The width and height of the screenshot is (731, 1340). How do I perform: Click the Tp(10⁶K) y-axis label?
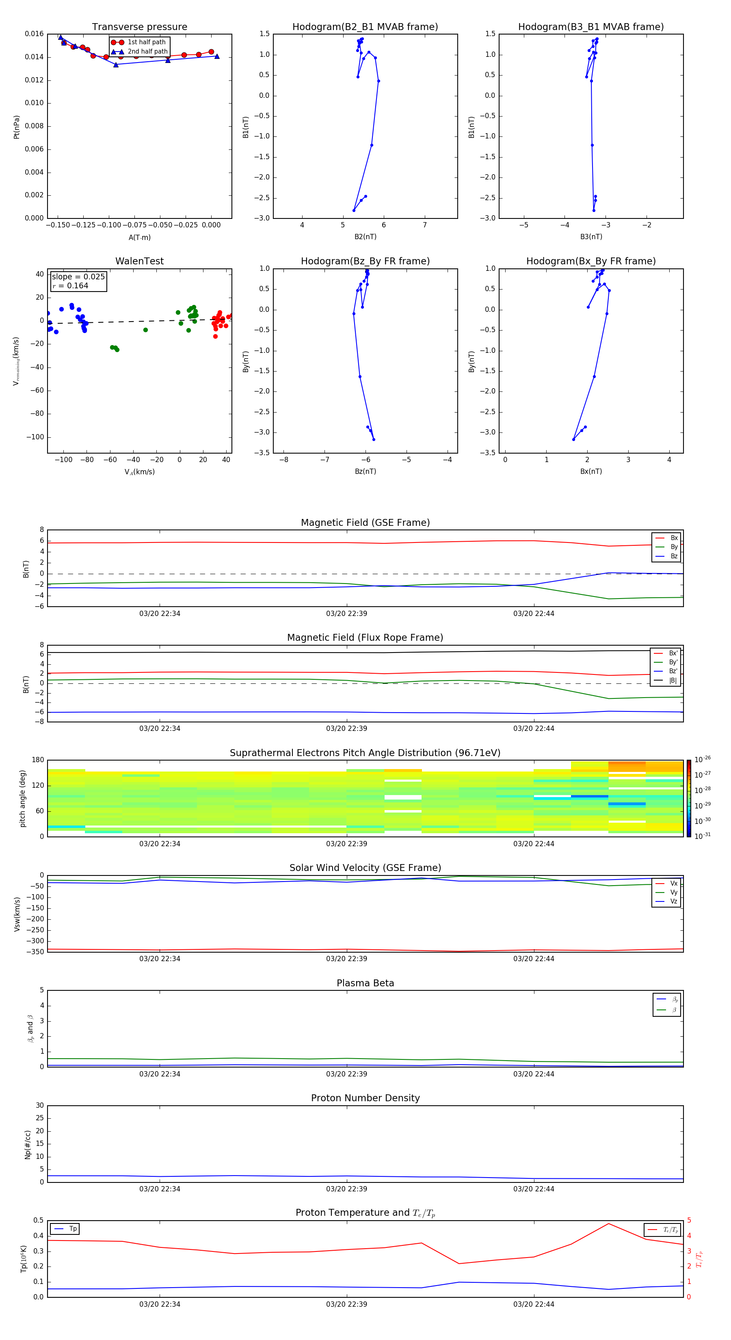(x=24, y=1259)
